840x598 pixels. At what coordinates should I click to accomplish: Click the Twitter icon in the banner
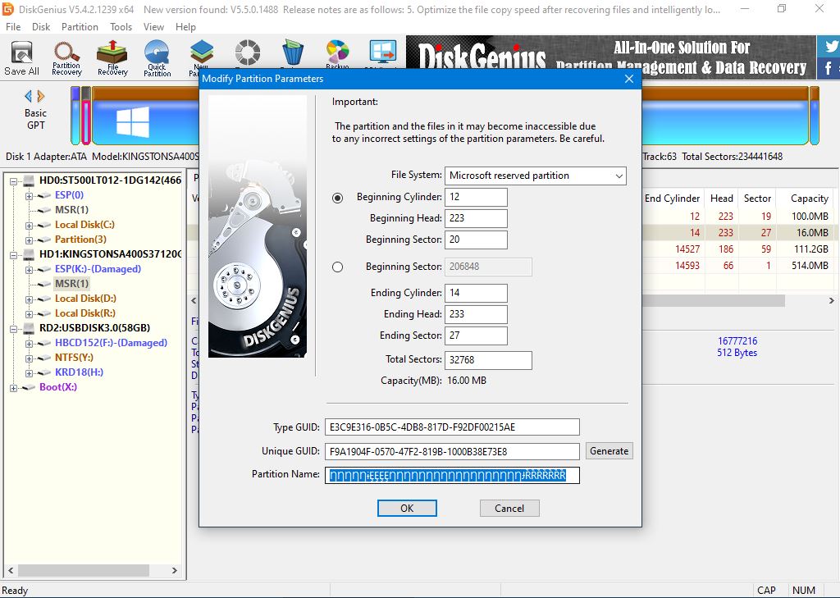pos(830,46)
